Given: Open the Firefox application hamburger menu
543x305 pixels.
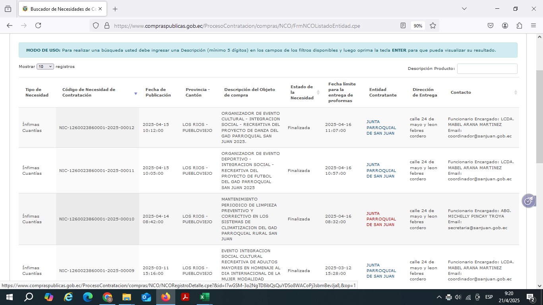Looking at the screenshot, I should click(533, 25).
